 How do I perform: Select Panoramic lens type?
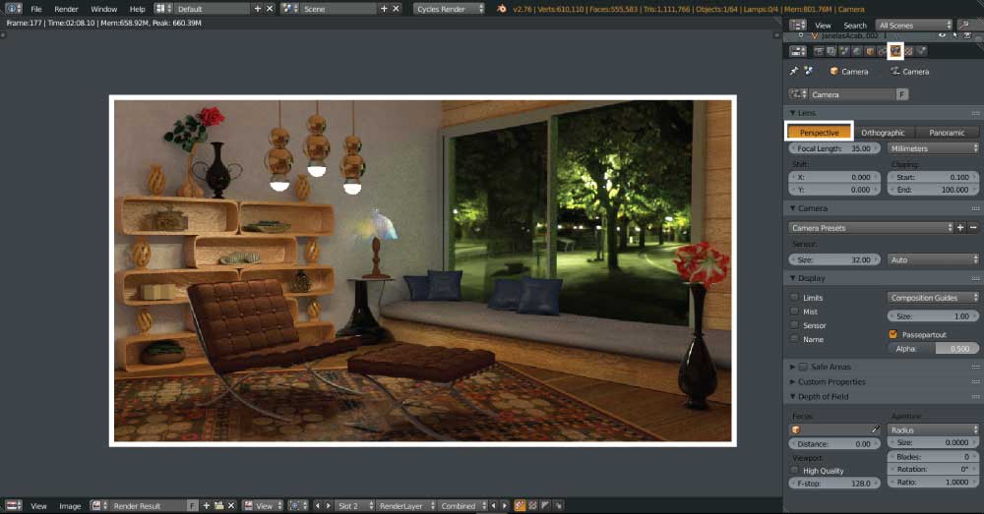[947, 133]
